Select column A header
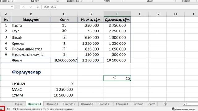This screenshot has height=111, width=198. tap(6, 14)
